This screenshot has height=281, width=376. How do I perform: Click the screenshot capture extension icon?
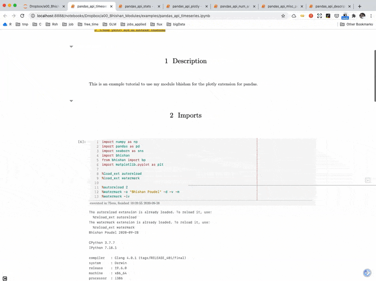point(320,16)
